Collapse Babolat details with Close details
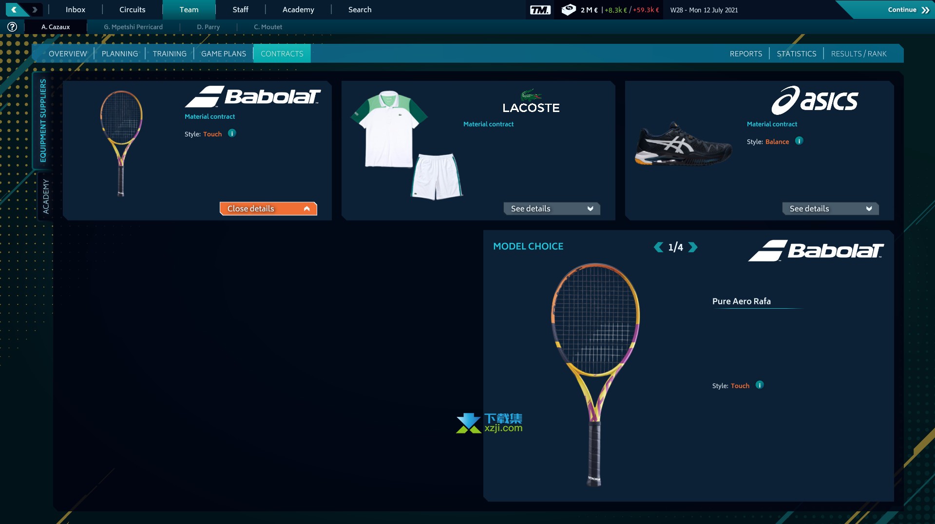The width and height of the screenshot is (935, 524). point(268,208)
